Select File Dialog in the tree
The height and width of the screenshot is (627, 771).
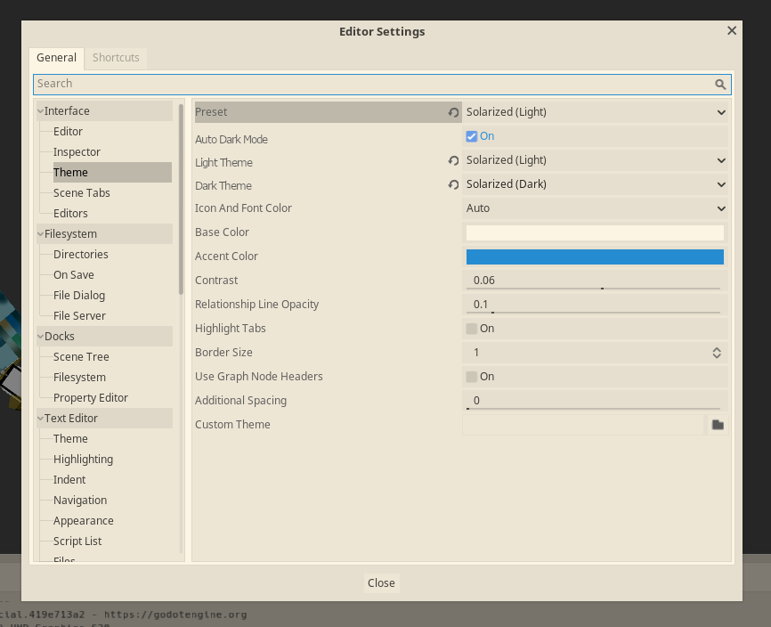(x=79, y=296)
